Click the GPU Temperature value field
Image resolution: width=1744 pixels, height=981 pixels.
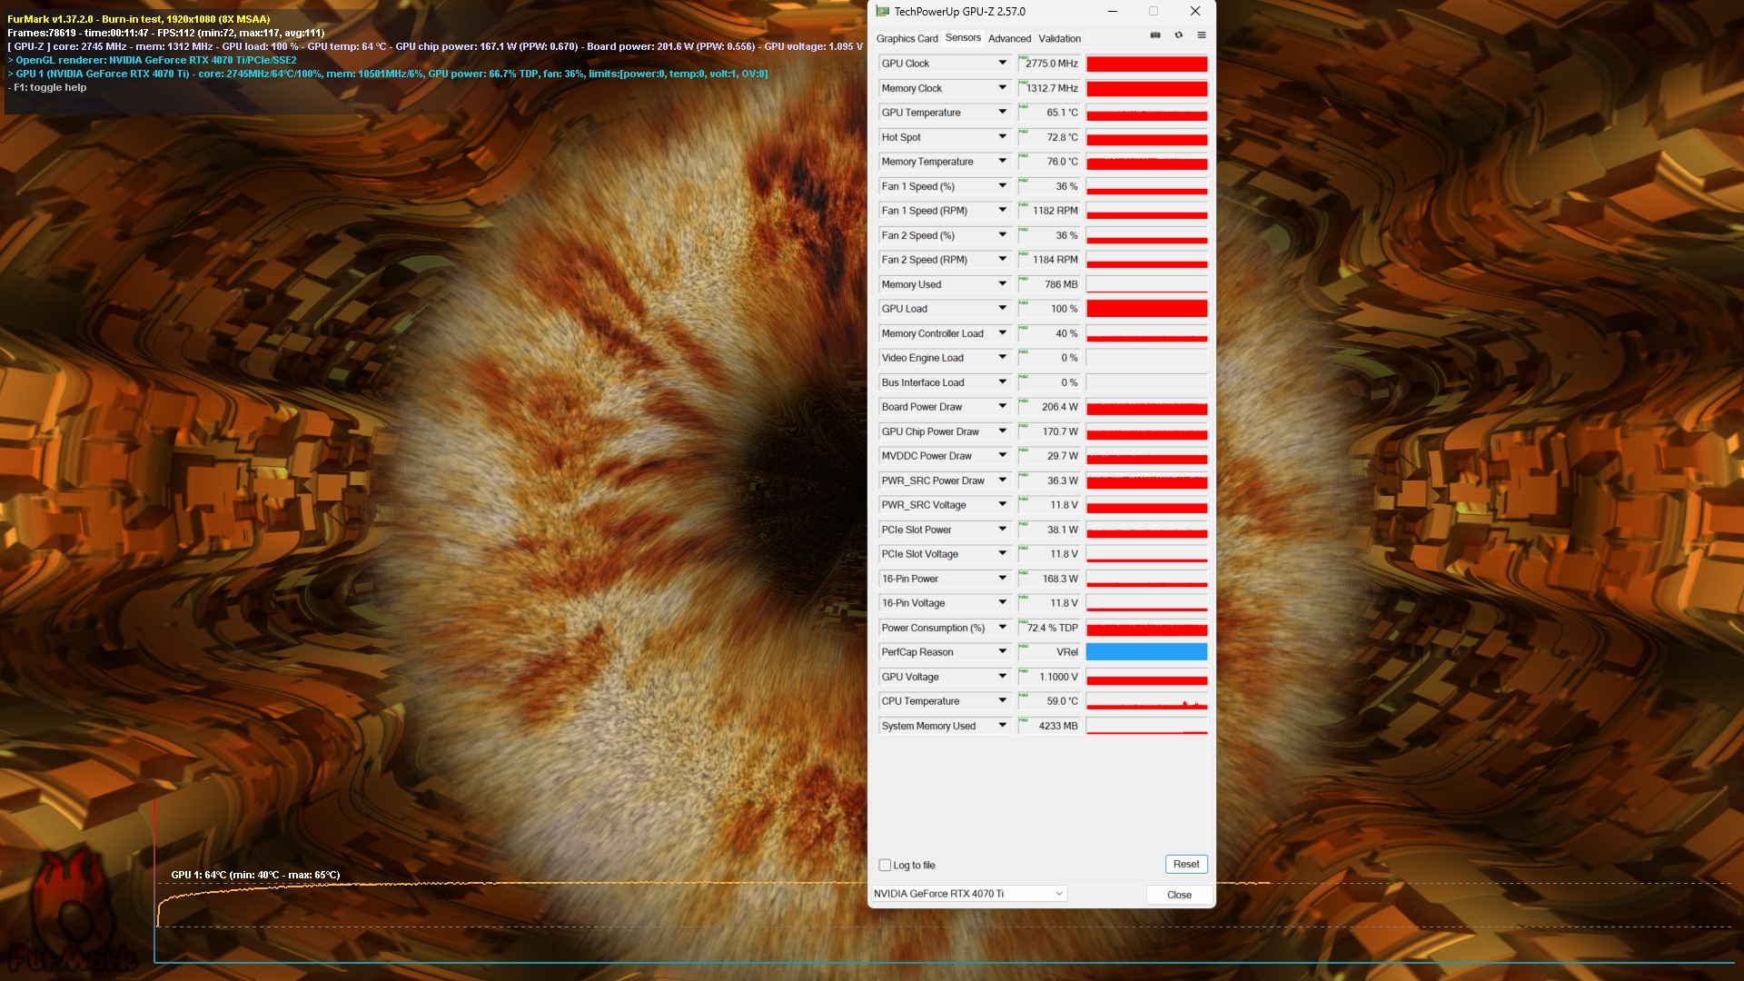(1049, 113)
